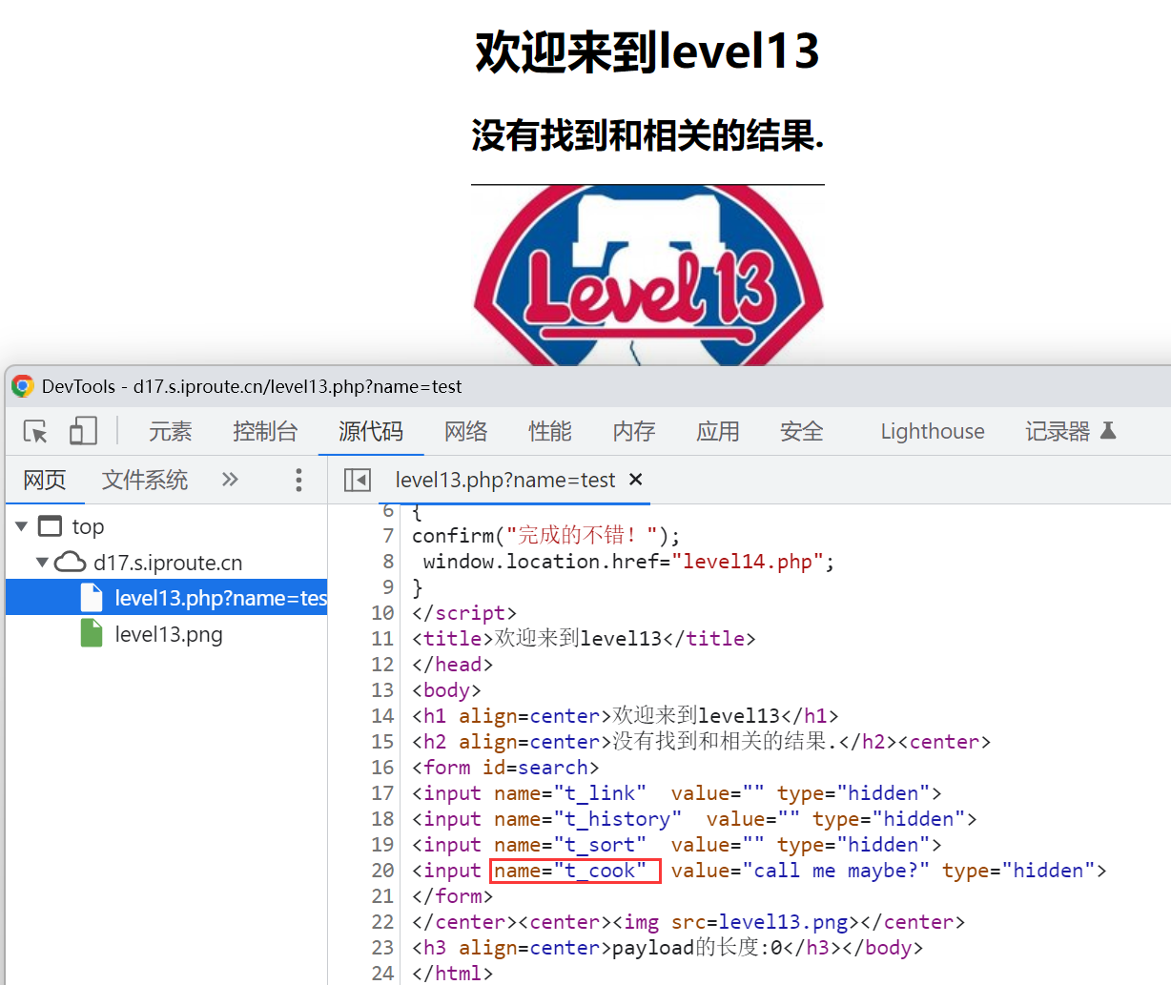Image resolution: width=1171 pixels, height=985 pixels.
Task: Show more navigator tabs chevron
Action: coord(230,480)
